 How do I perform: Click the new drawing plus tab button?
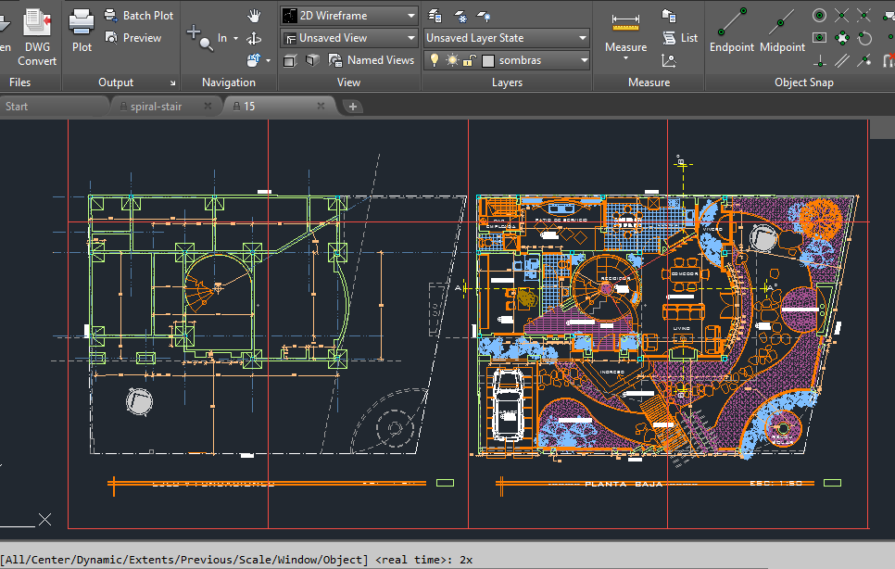pos(353,107)
